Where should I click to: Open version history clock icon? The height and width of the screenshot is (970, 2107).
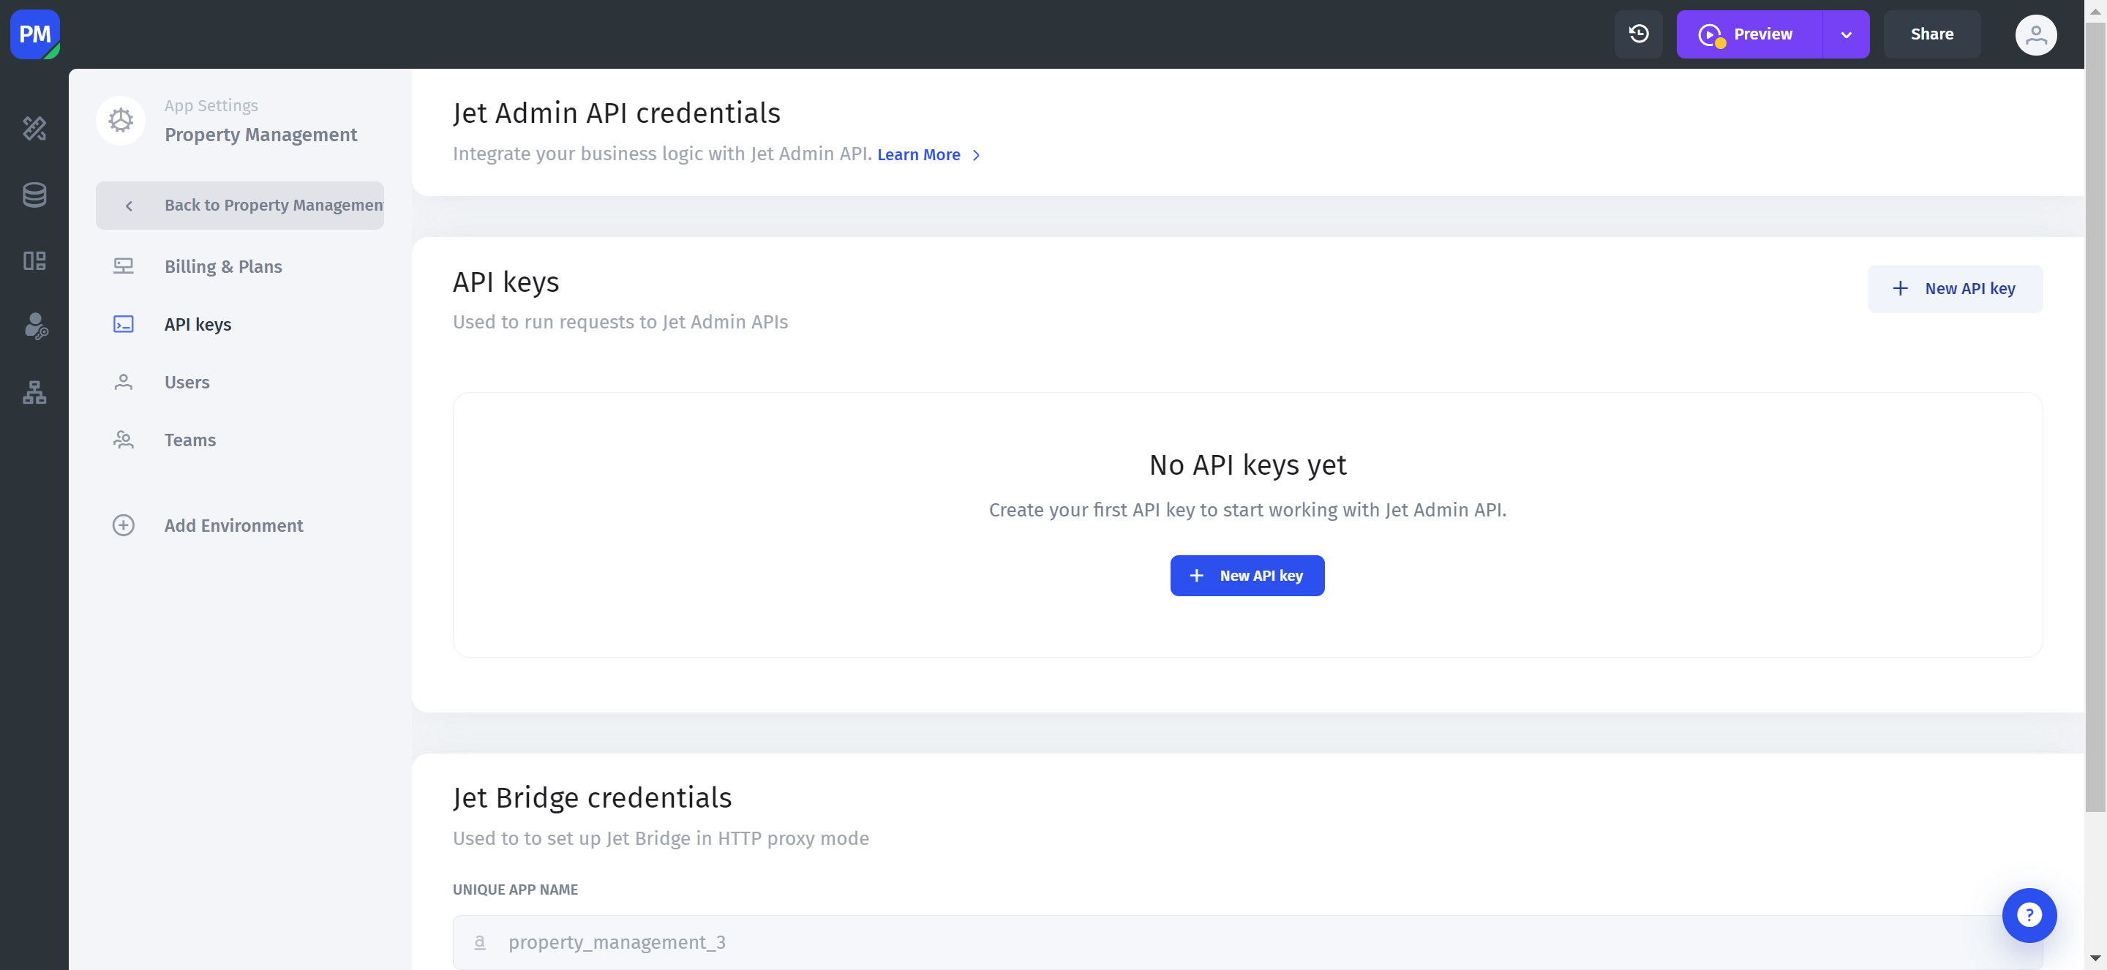(x=1638, y=34)
